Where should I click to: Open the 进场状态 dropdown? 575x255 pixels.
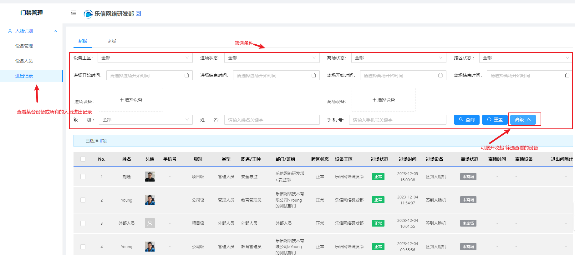coord(272,58)
